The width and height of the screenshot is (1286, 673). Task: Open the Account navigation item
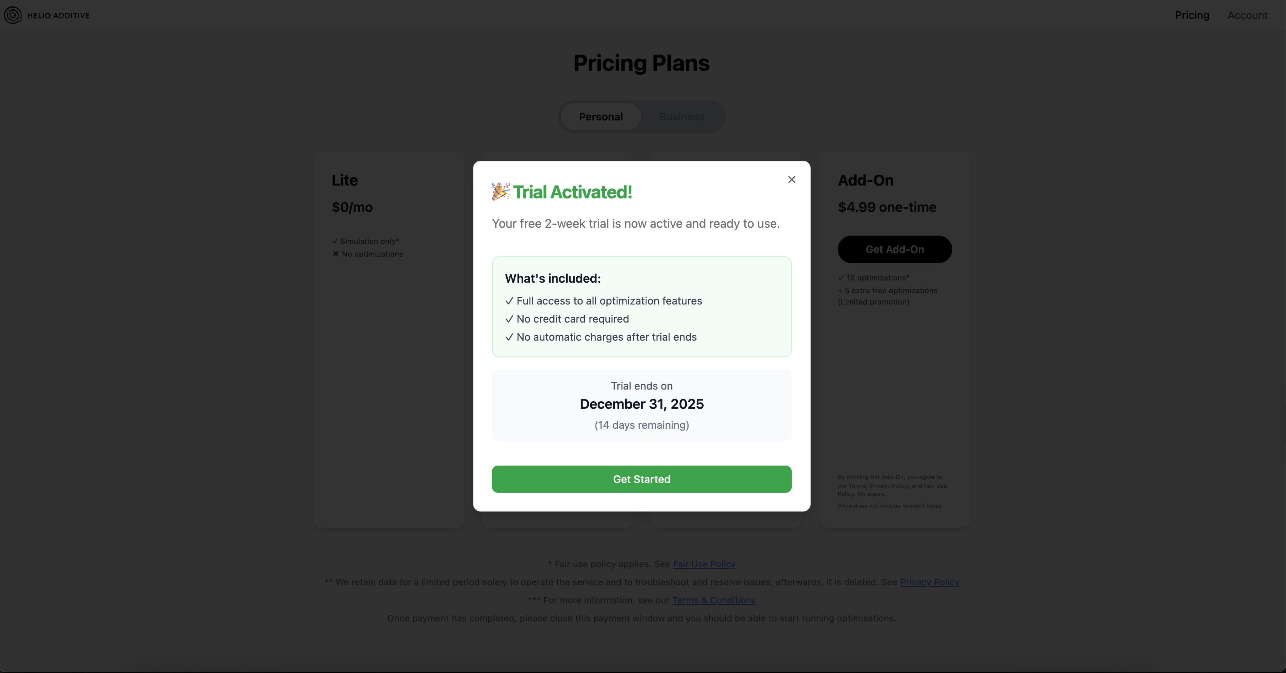click(x=1247, y=15)
